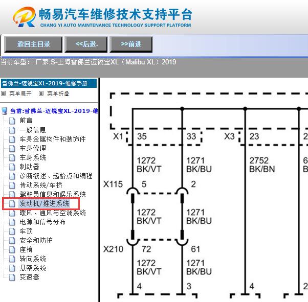This screenshot has height=302, width=308.
Task: Click page icon beside 传动系统/车桥
Action: pos(12,185)
